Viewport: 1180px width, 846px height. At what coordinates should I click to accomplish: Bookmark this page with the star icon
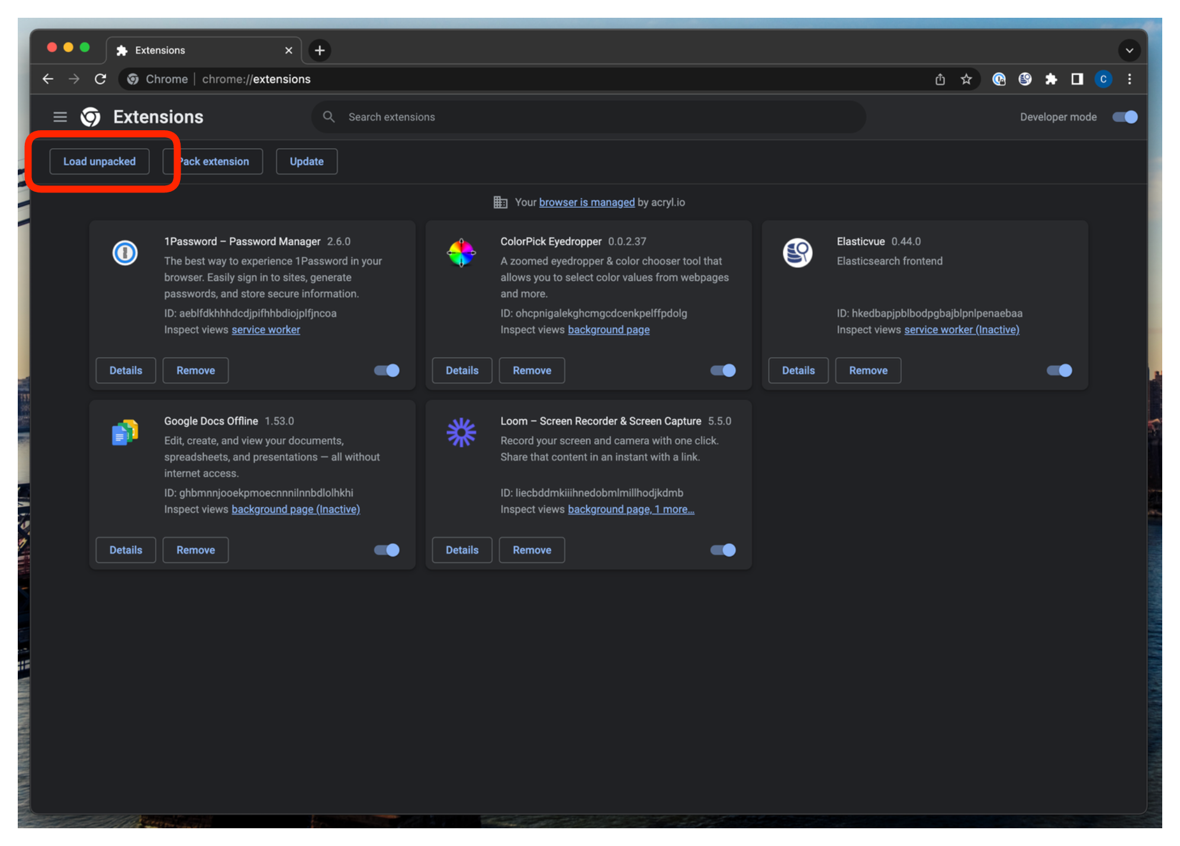[966, 79]
